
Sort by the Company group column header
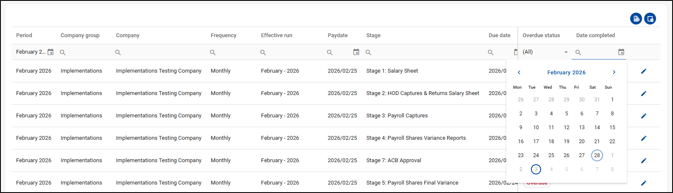coord(80,35)
